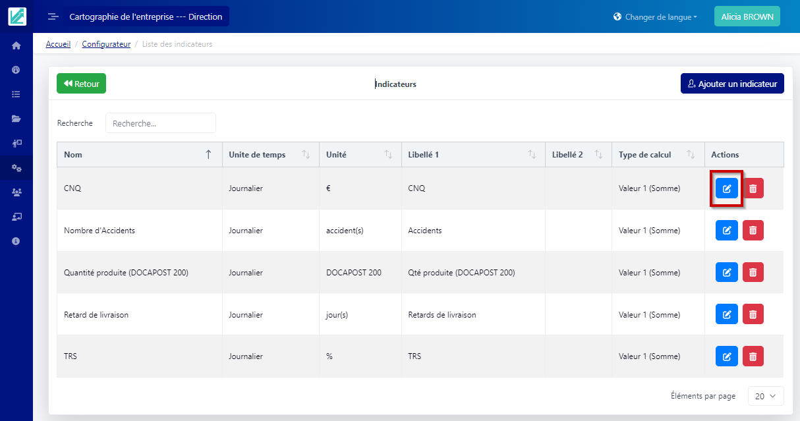800x421 pixels.
Task: Go to Configurateur breadcrumb link
Action: (106, 44)
